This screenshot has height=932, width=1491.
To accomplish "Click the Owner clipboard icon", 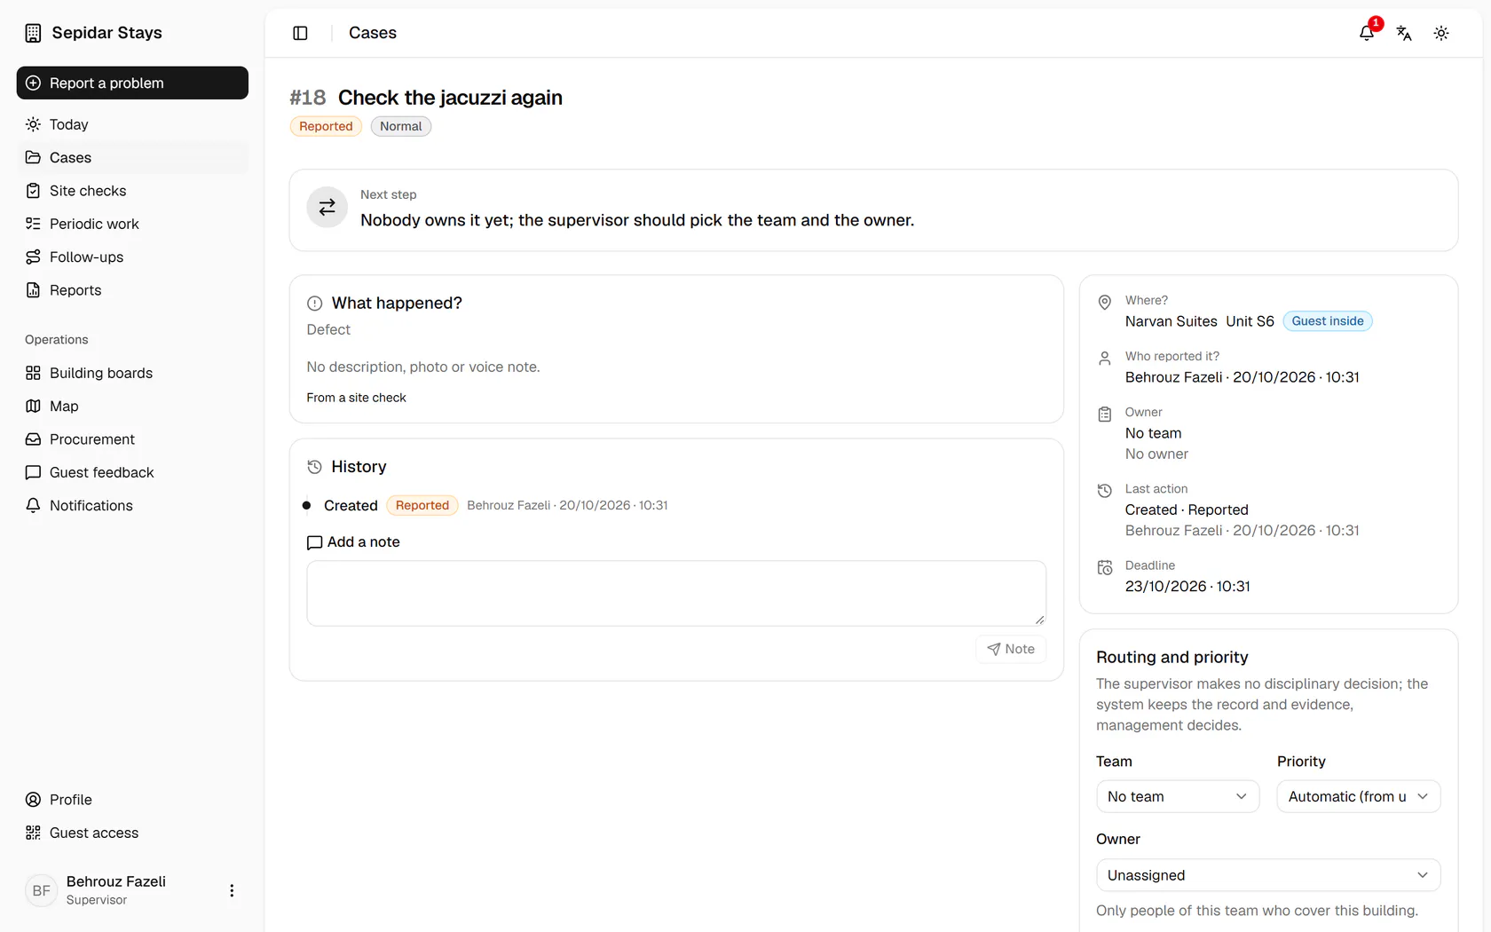I will point(1105,415).
